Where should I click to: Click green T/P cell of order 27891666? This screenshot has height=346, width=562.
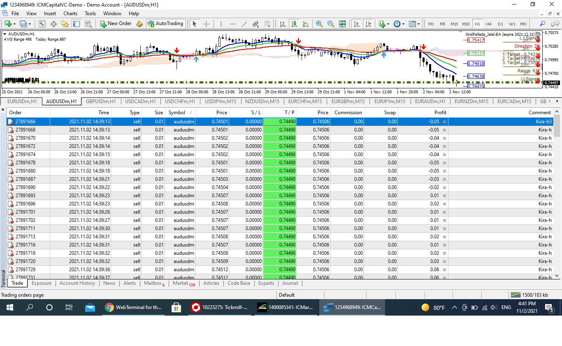click(x=279, y=122)
